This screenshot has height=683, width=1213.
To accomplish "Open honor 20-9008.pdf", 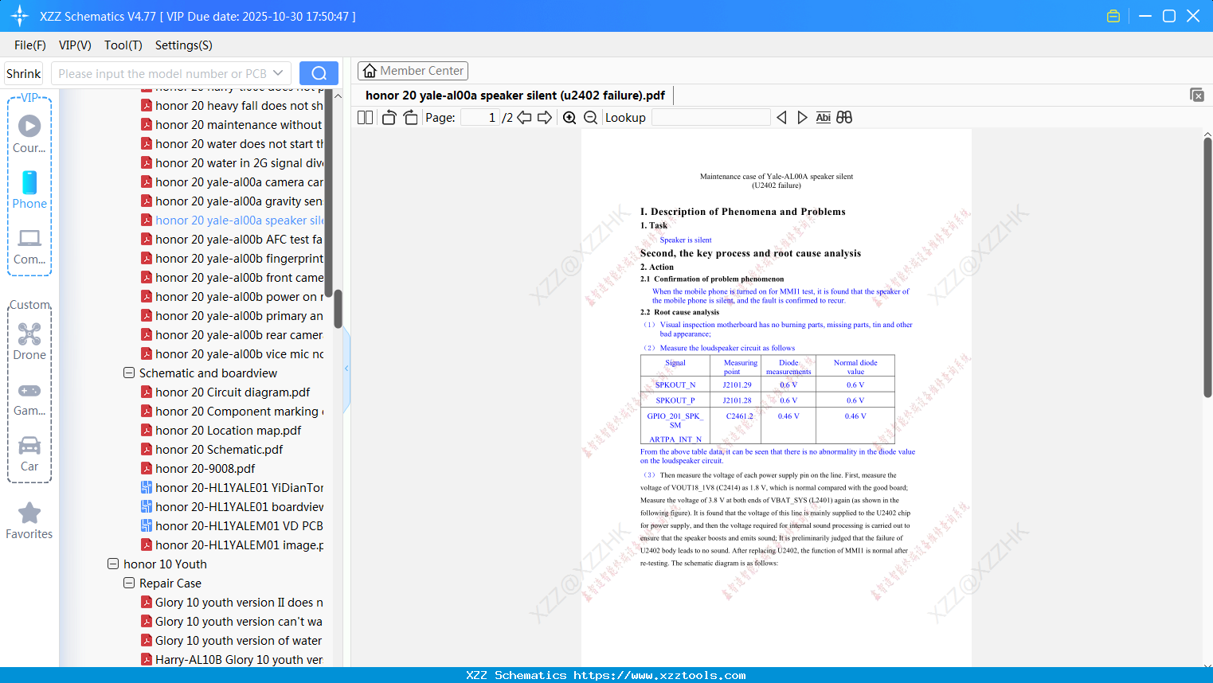I will (x=198, y=468).
